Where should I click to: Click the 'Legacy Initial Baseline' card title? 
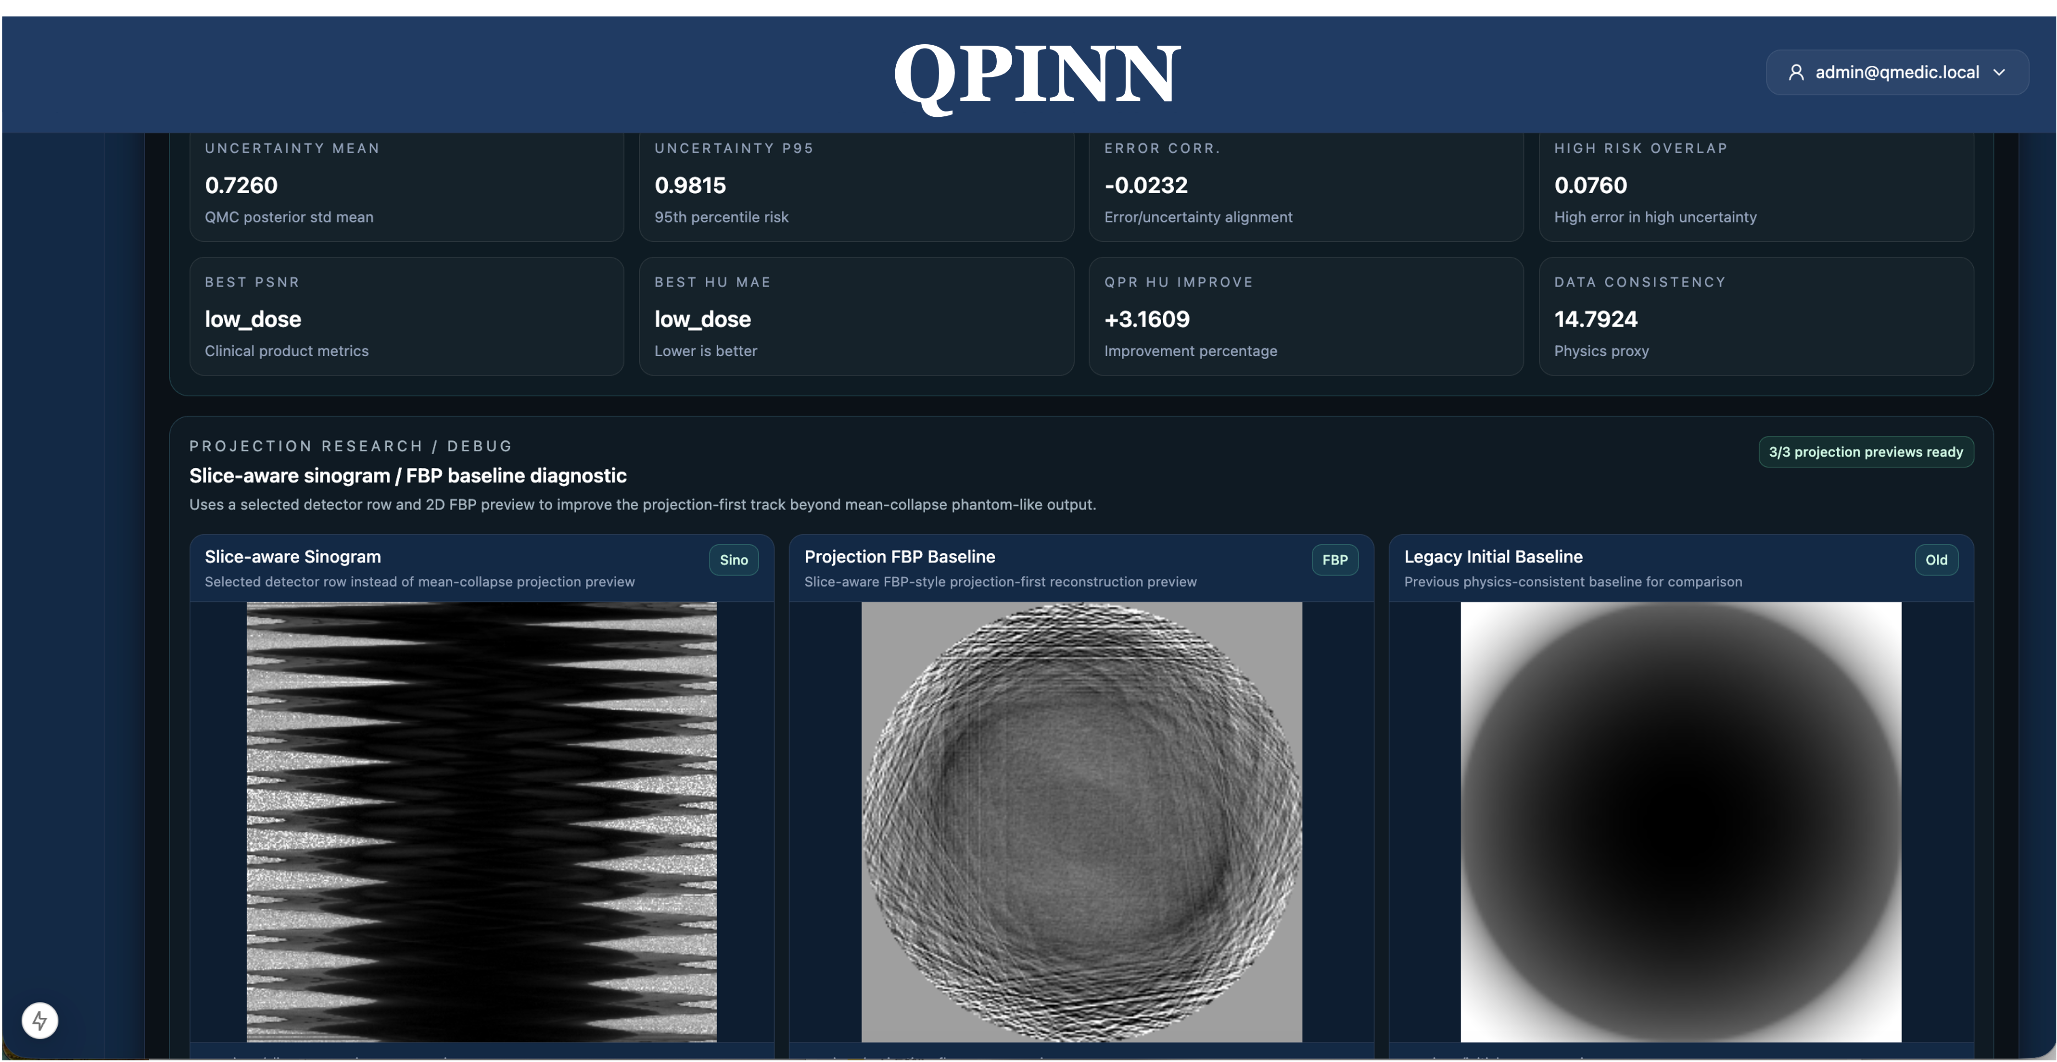1492,557
